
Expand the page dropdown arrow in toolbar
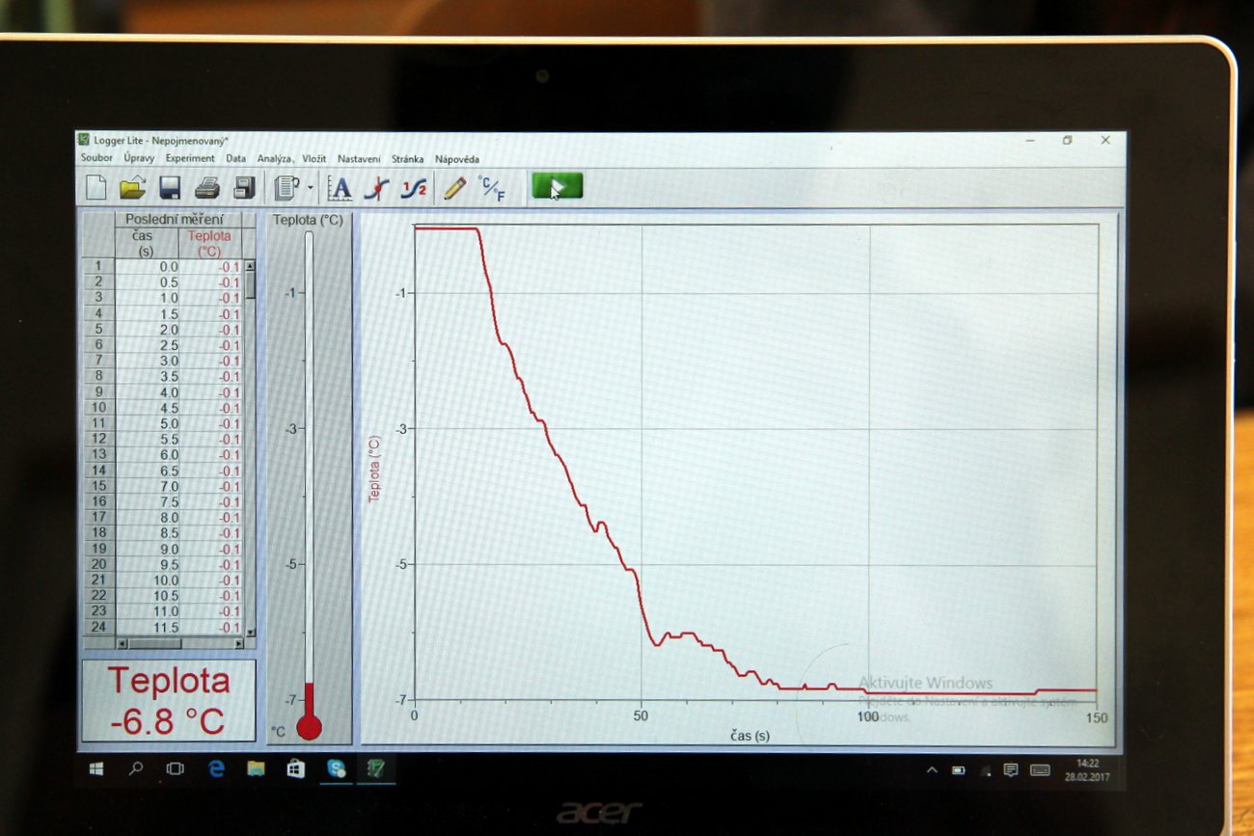click(310, 188)
